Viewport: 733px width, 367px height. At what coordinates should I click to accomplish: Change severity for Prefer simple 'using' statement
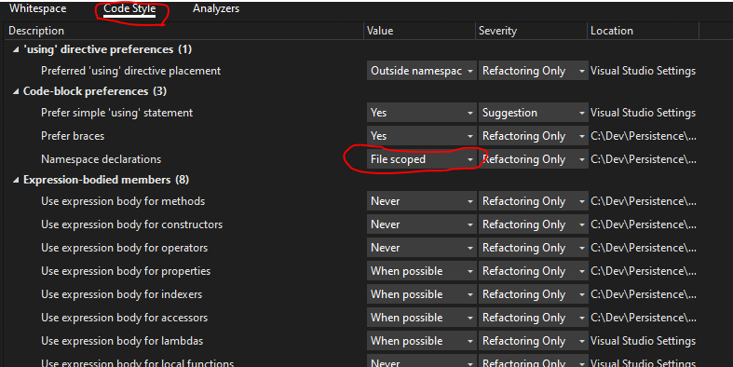pyautogui.click(x=534, y=113)
